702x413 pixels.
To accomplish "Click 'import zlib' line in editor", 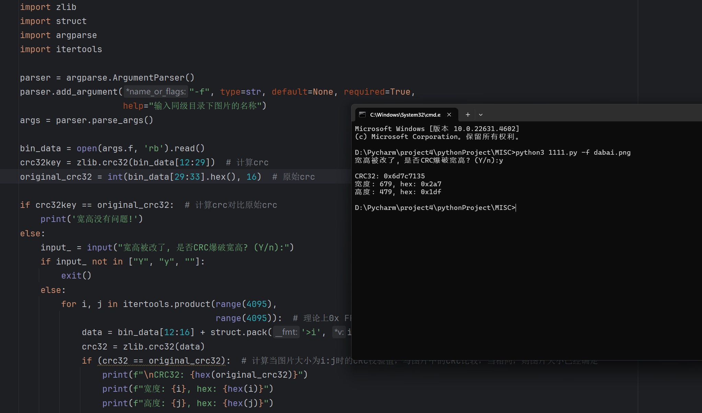I will coord(48,7).
